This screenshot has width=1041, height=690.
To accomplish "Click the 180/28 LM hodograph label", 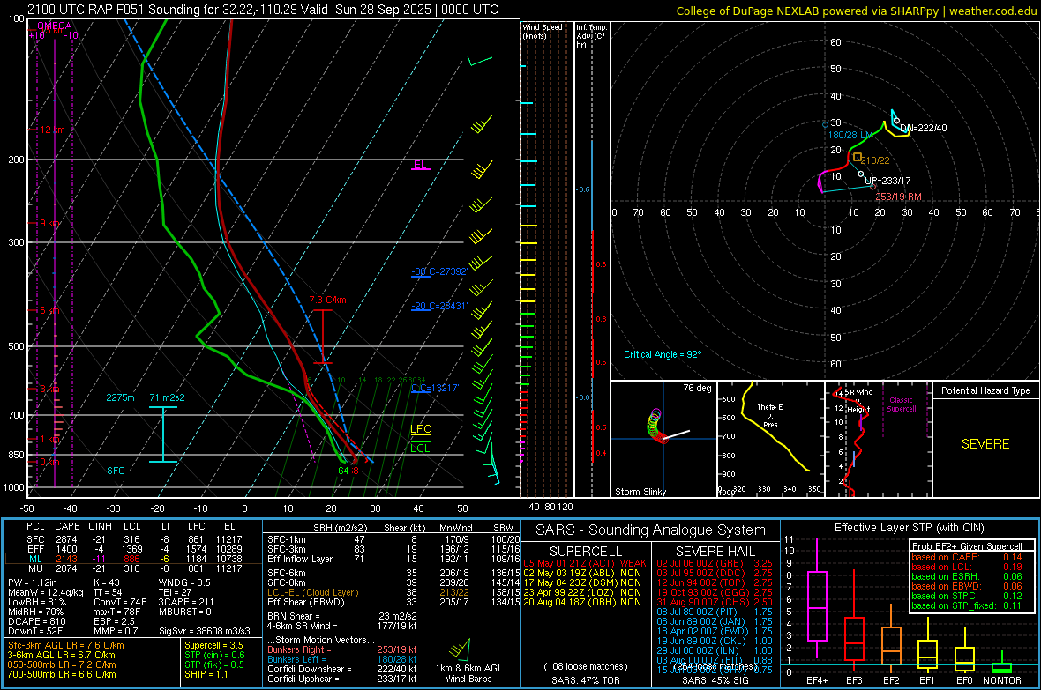I will [850, 135].
